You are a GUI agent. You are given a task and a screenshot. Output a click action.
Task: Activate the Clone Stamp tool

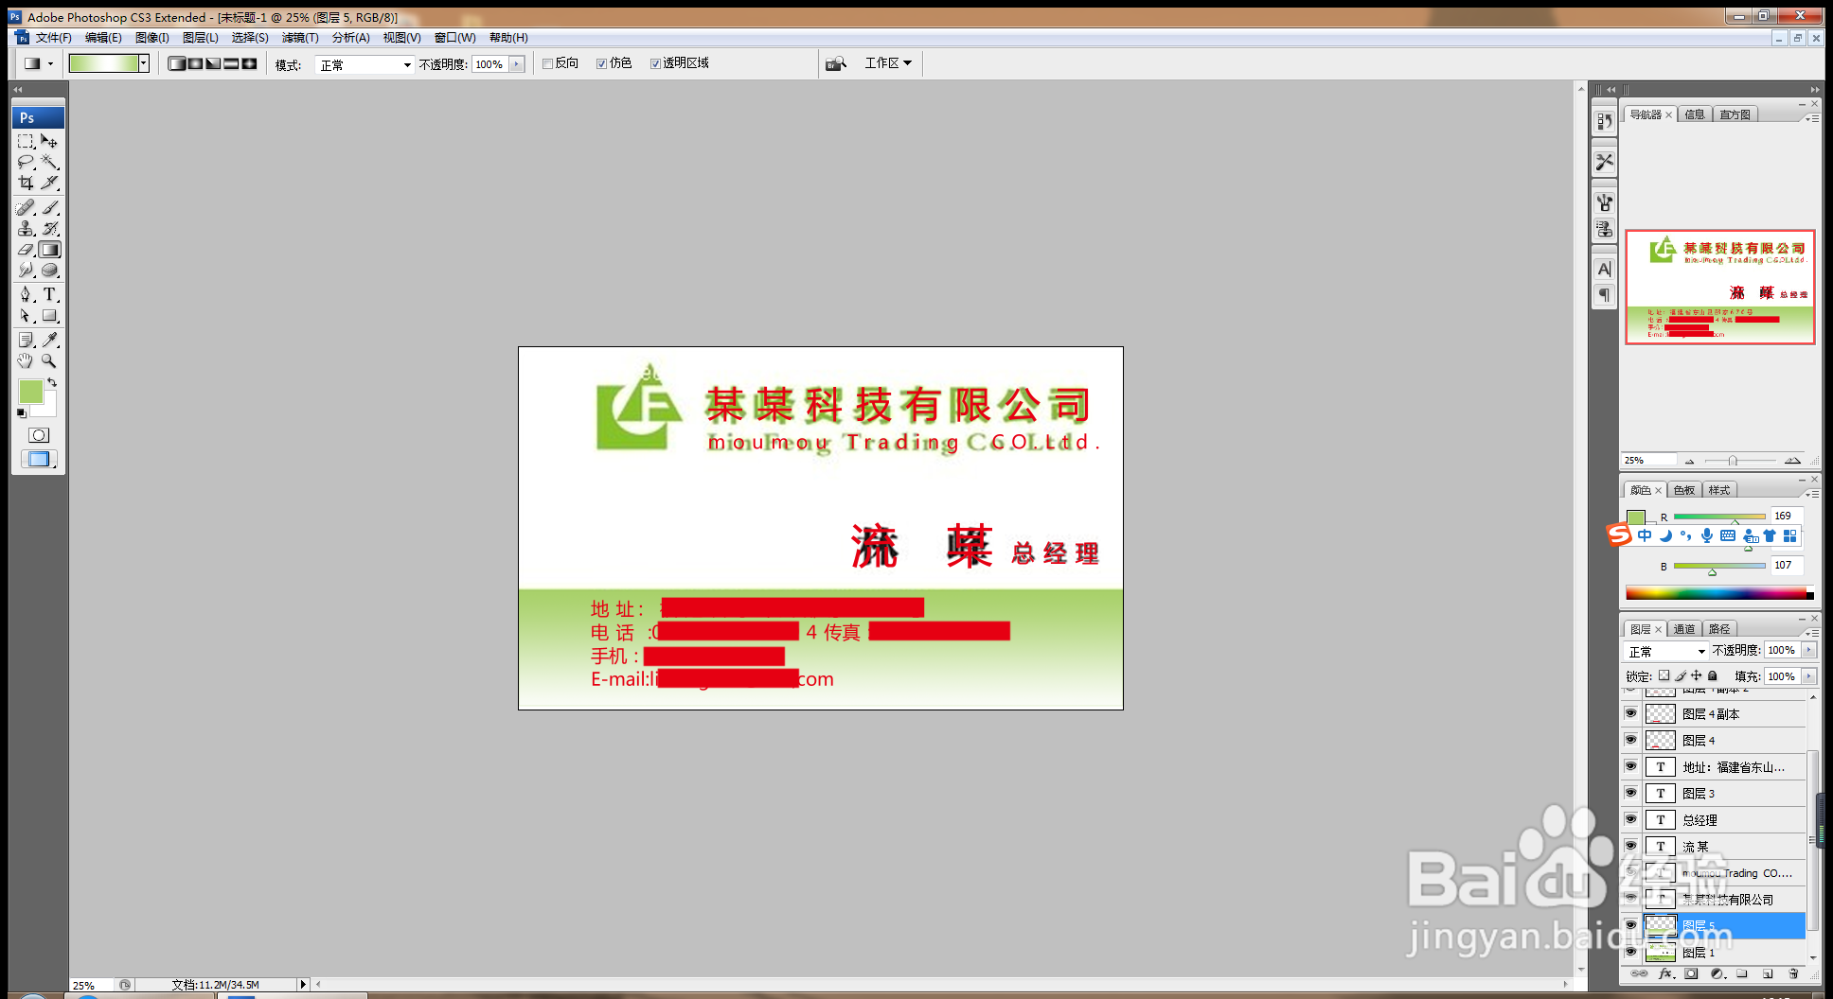(x=26, y=227)
